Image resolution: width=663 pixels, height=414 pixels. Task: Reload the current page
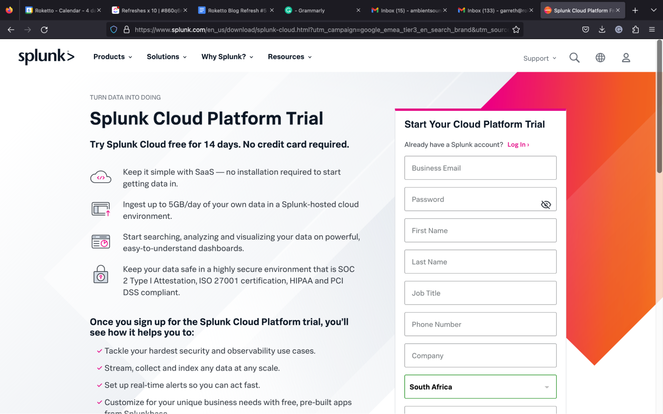(44, 29)
